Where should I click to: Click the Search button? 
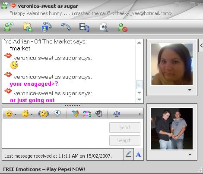click(x=125, y=140)
